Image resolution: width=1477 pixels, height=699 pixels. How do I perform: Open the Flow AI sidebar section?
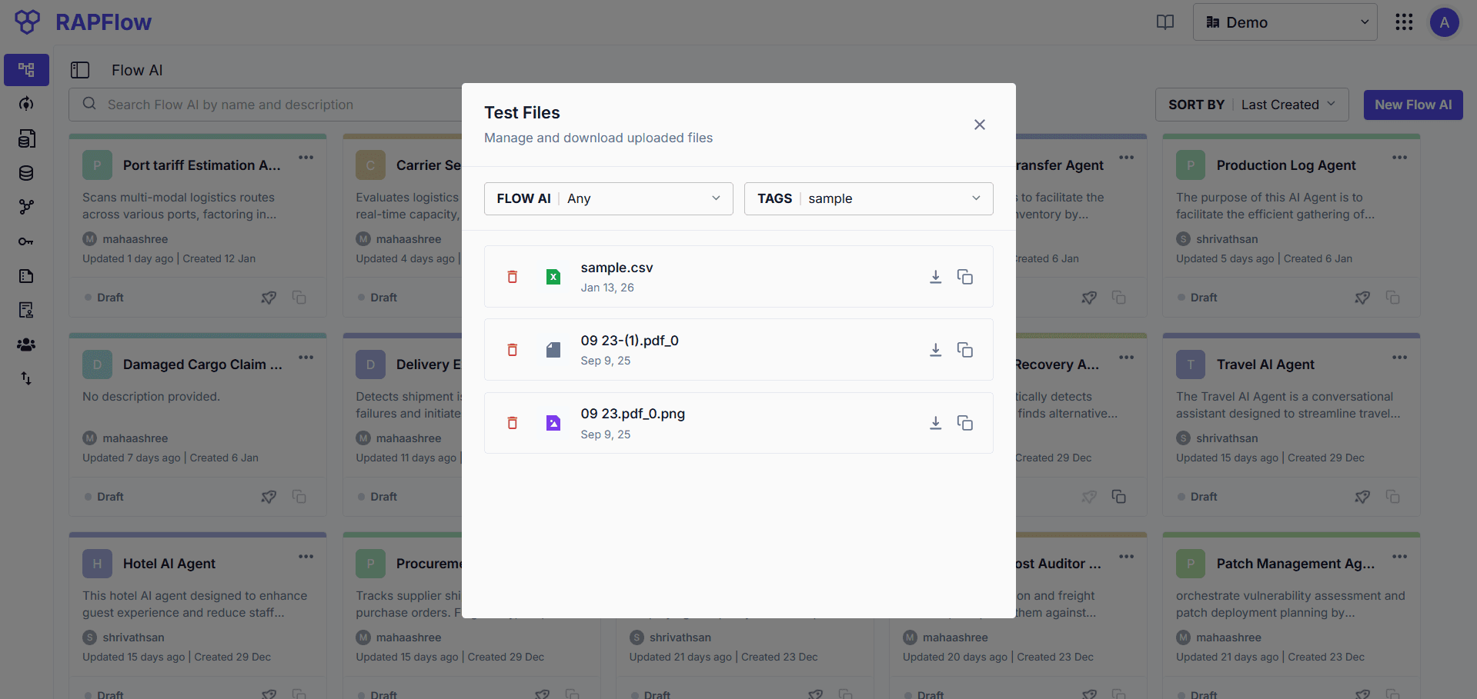point(25,69)
